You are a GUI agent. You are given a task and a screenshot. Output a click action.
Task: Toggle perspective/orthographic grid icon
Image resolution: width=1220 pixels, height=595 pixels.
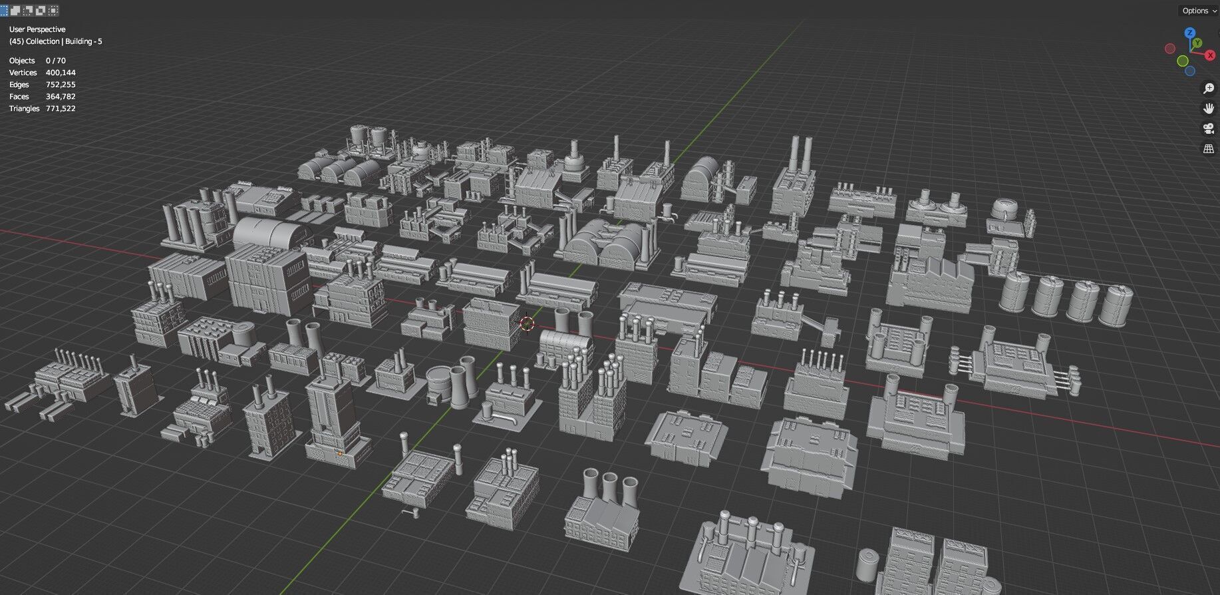(x=1209, y=148)
